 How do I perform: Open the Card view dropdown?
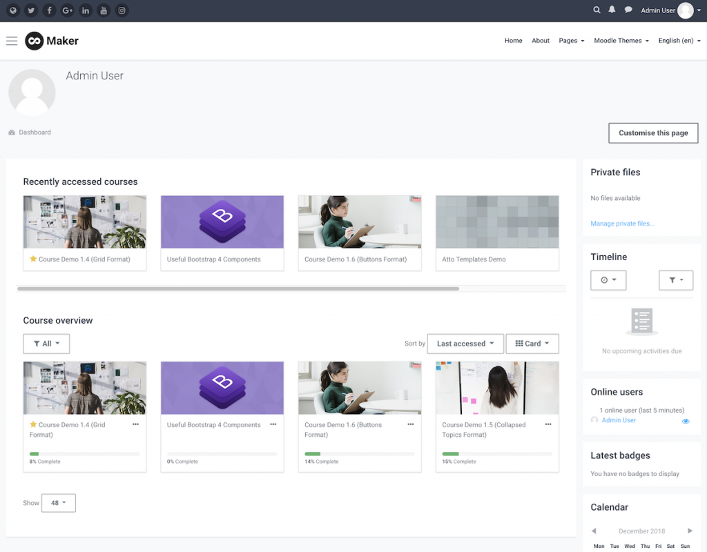pos(532,344)
